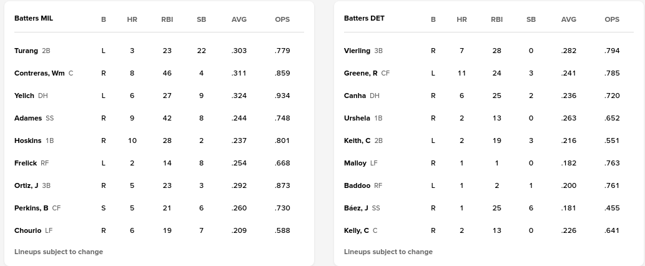
Task: Open Vierling's player page
Action: coord(357,51)
